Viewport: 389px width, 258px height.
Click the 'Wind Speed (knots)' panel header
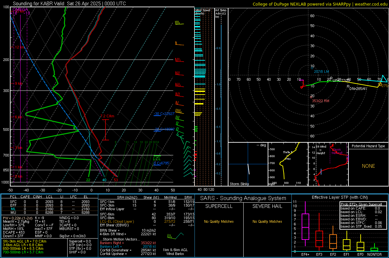tap(202, 12)
